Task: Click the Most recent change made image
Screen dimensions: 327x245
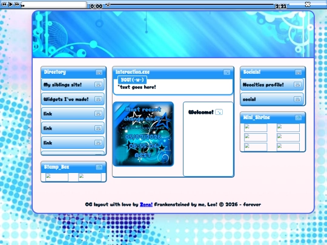Action: tap(144, 134)
